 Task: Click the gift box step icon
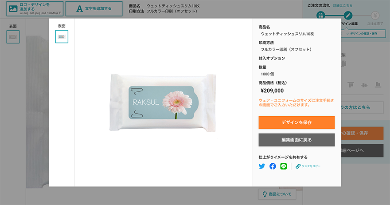point(321,16)
